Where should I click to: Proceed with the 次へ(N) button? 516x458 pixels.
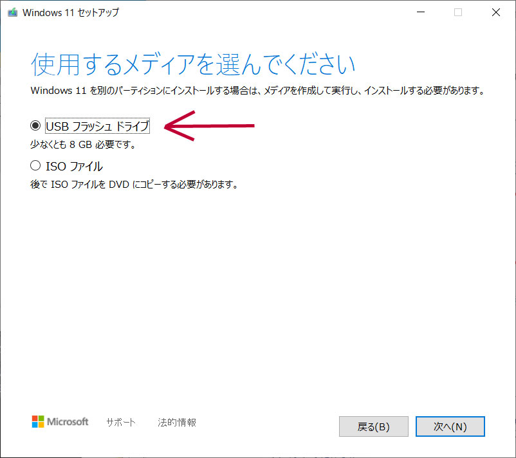(450, 426)
